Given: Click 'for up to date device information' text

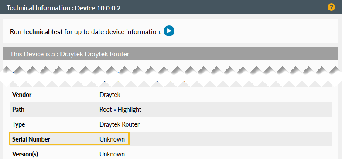Looking at the screenshot, I should pyautogui.click(x=113, y=32).
